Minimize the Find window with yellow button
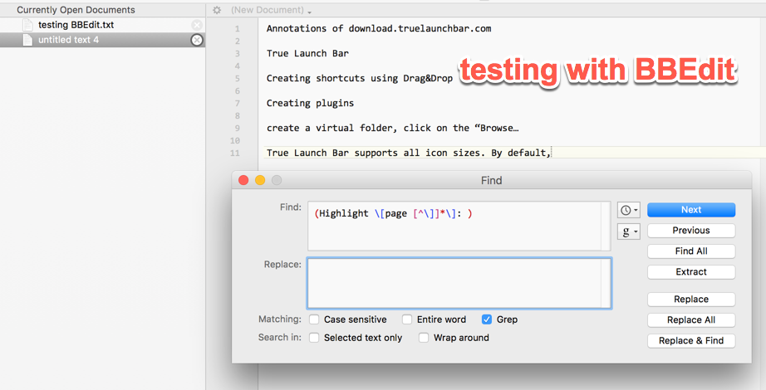 point(260,180)
